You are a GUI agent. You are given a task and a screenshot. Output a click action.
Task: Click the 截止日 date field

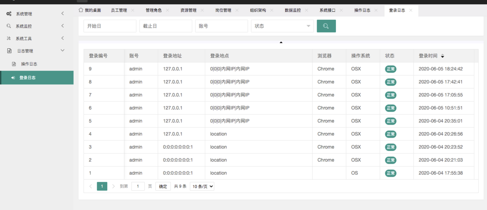click(x=166, y=26)
